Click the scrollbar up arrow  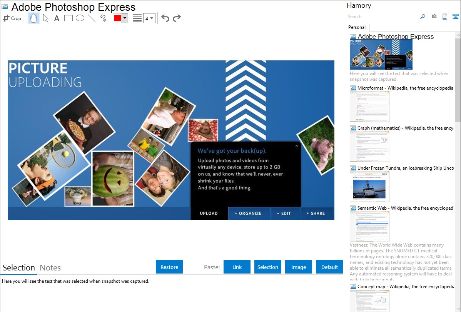[458, 35]
